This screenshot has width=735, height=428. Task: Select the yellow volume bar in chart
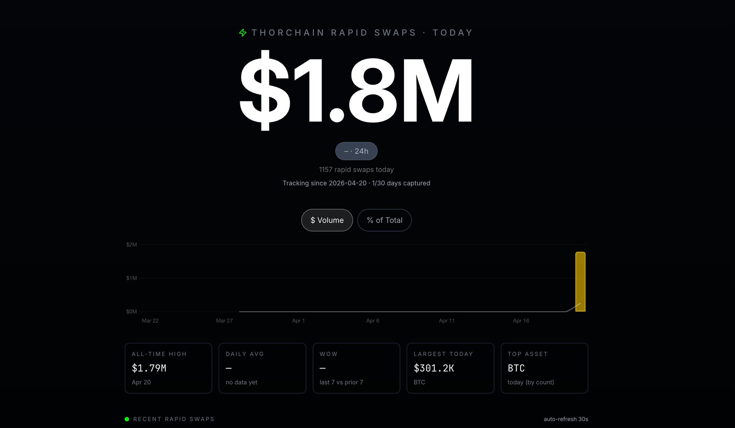580,282
